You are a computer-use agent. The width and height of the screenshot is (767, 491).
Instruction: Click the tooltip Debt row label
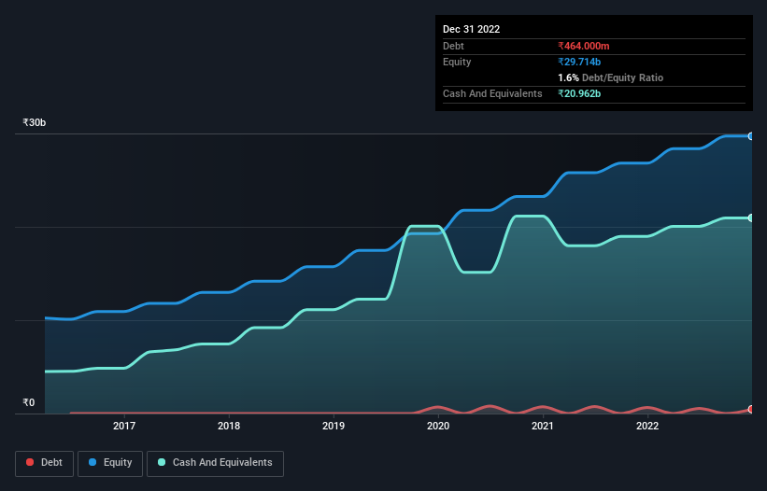coord(453,46)
